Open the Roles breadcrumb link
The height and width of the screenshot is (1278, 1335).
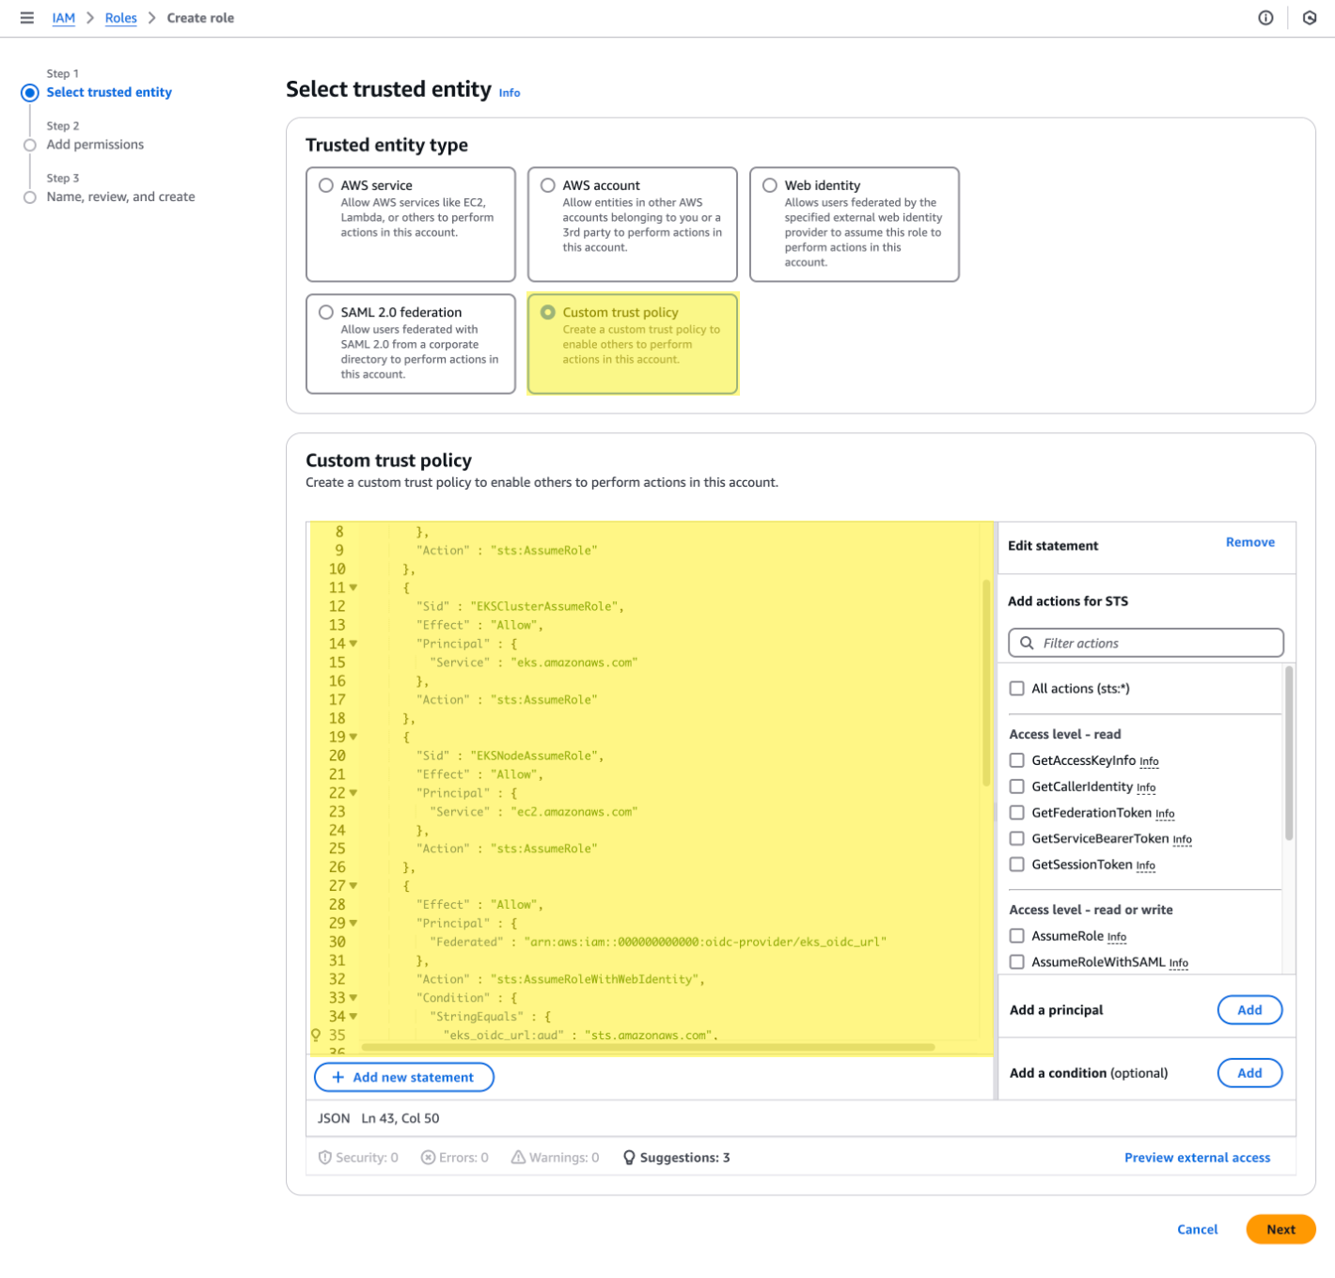pyautogui.click(x=121, y=18)
